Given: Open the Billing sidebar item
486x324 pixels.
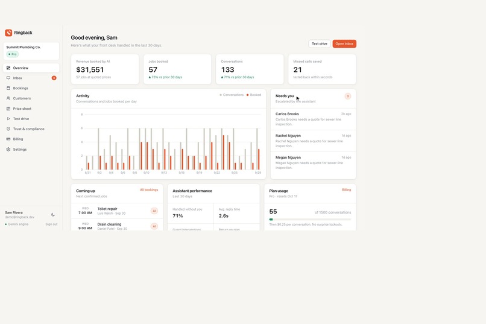Looking at the screenshot, I should (x=31, y=139).
